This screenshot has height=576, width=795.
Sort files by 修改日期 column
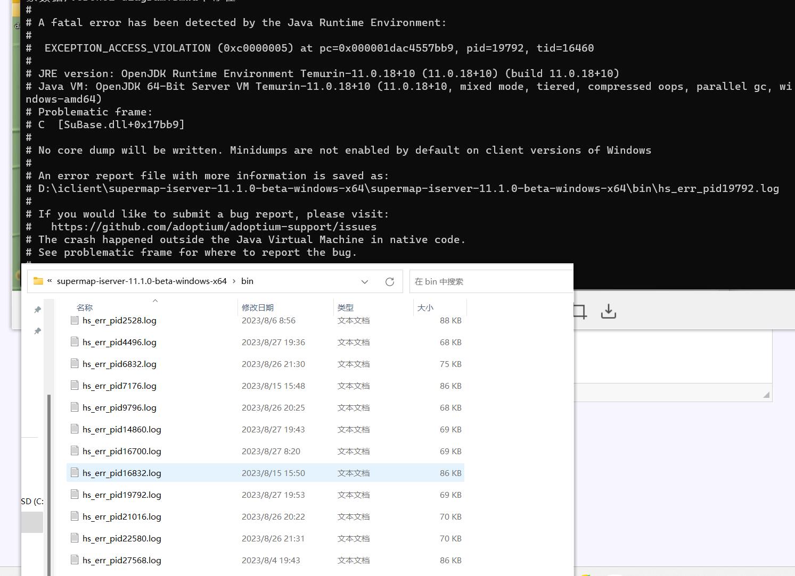tap(258, 307)
